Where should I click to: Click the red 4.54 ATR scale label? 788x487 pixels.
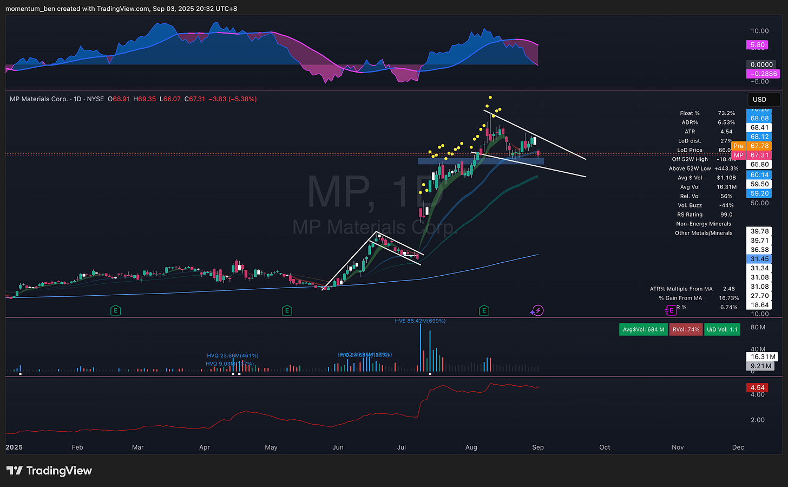(x=758, y=388)
